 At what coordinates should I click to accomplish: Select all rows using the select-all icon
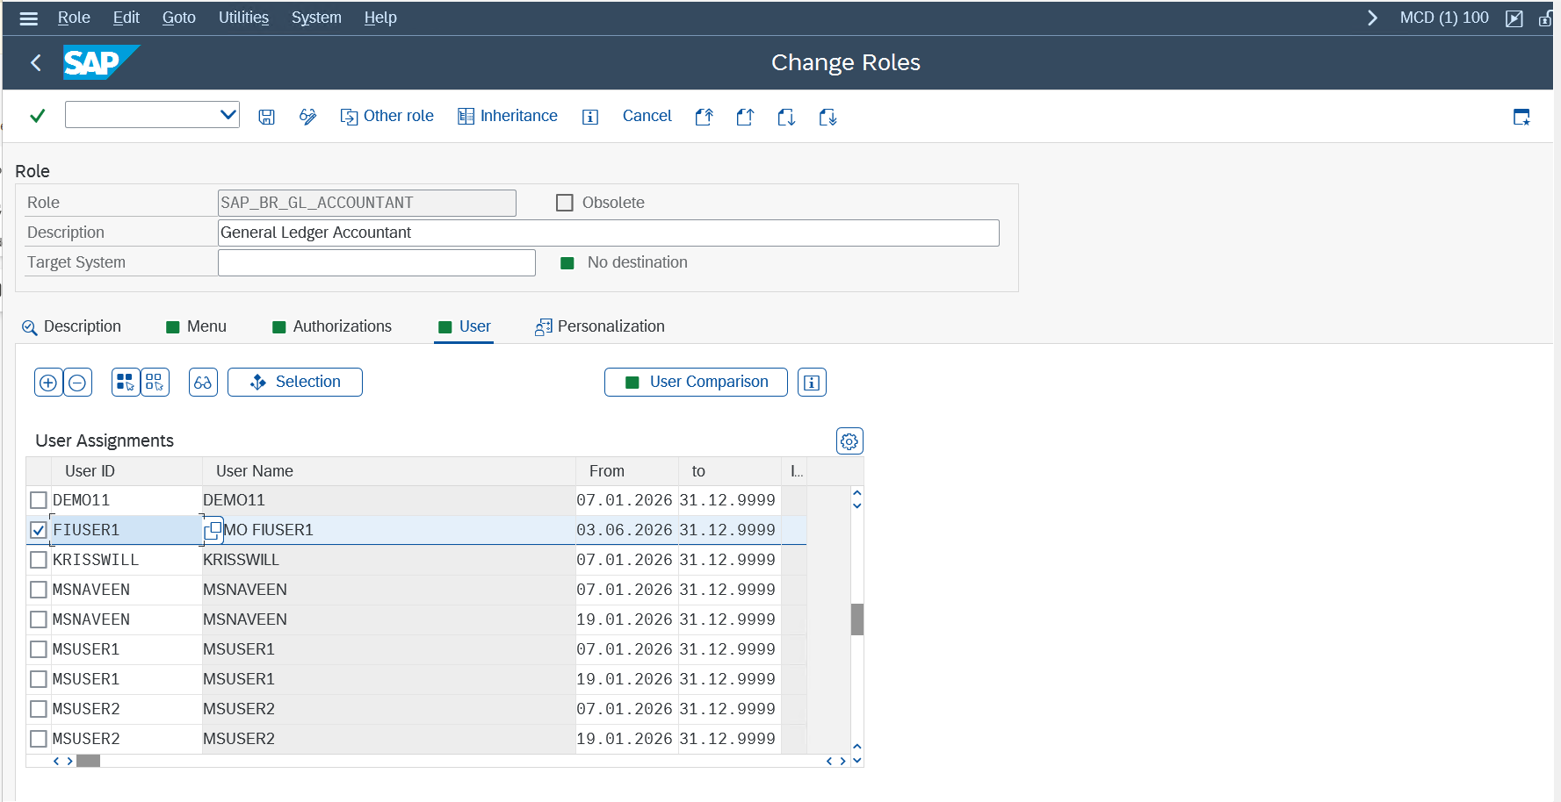[126, 383]
